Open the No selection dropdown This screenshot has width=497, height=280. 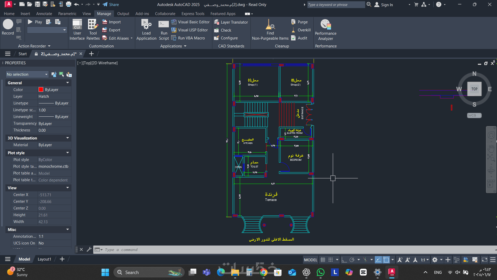[x=27, y=74]
